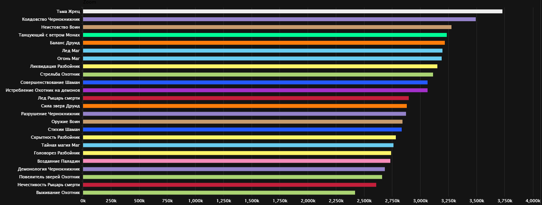Click the tan Неистовство Воин bar
This screenshot has height=205, width=542.
[x=267, y=27]
